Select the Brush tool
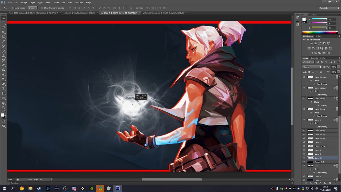This screenshot has width=341, height=192. (3, 52)
